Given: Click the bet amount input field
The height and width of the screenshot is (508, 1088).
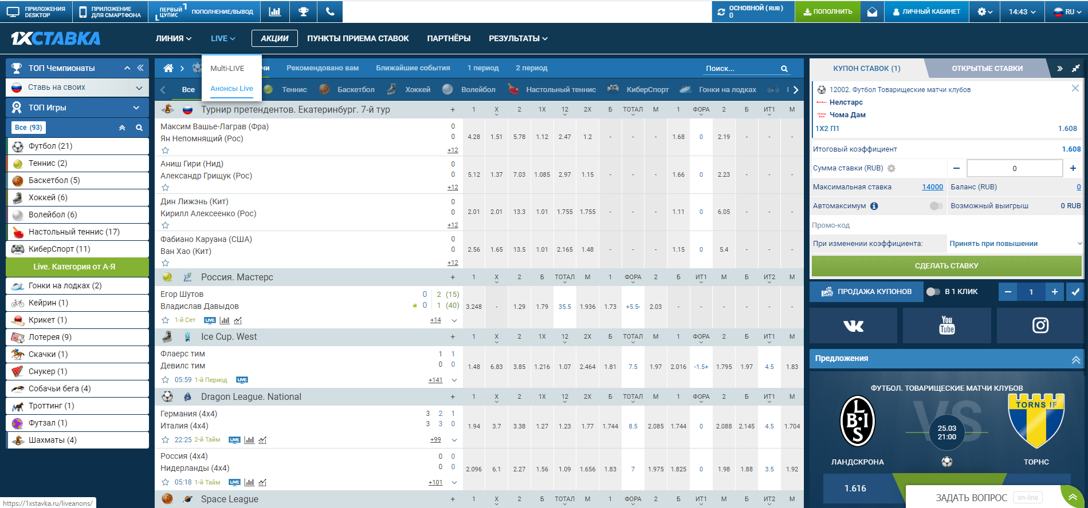Looking at the screenshot, I should (1014, 168).
